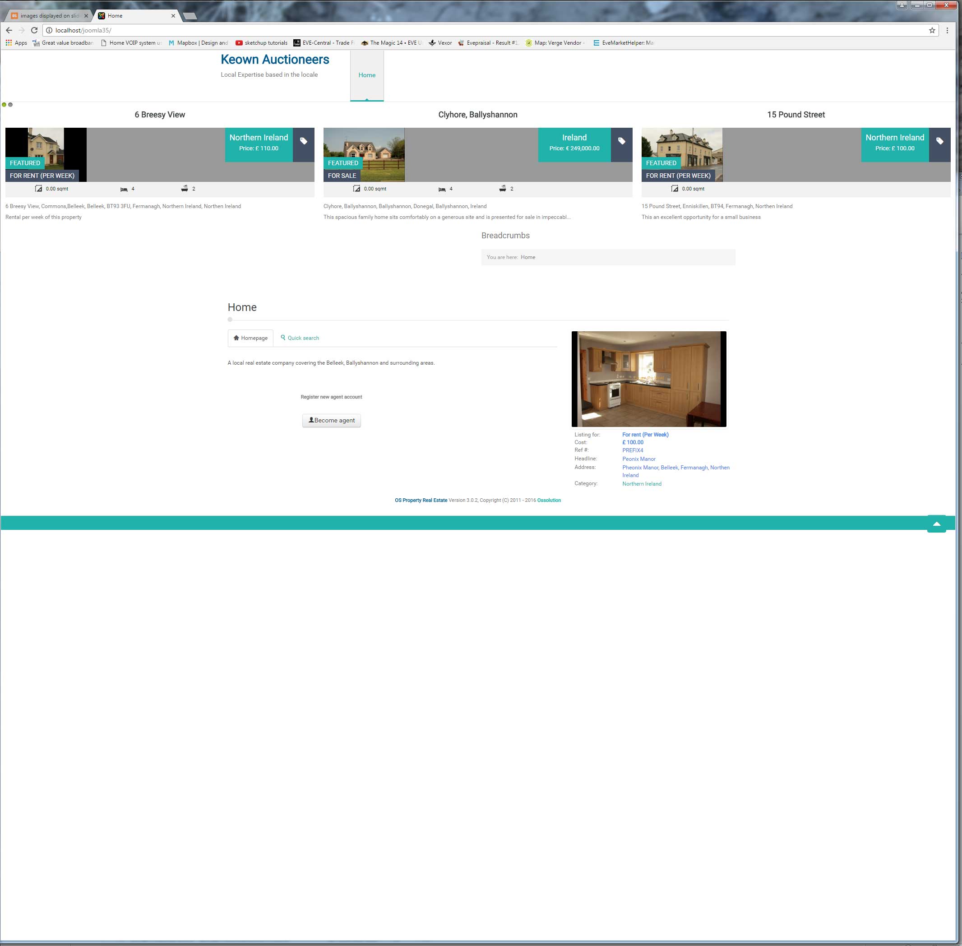Open the Great value broadband bookmark
Viewport: 962px width, 946px height.
[63, 43]
